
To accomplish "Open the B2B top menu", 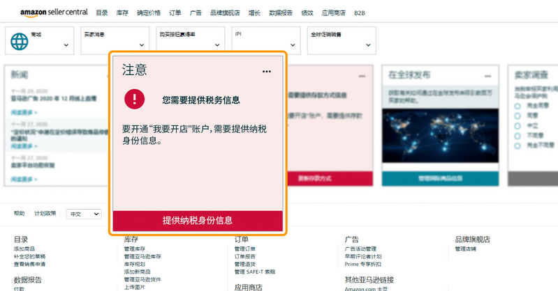I will 360,13.
